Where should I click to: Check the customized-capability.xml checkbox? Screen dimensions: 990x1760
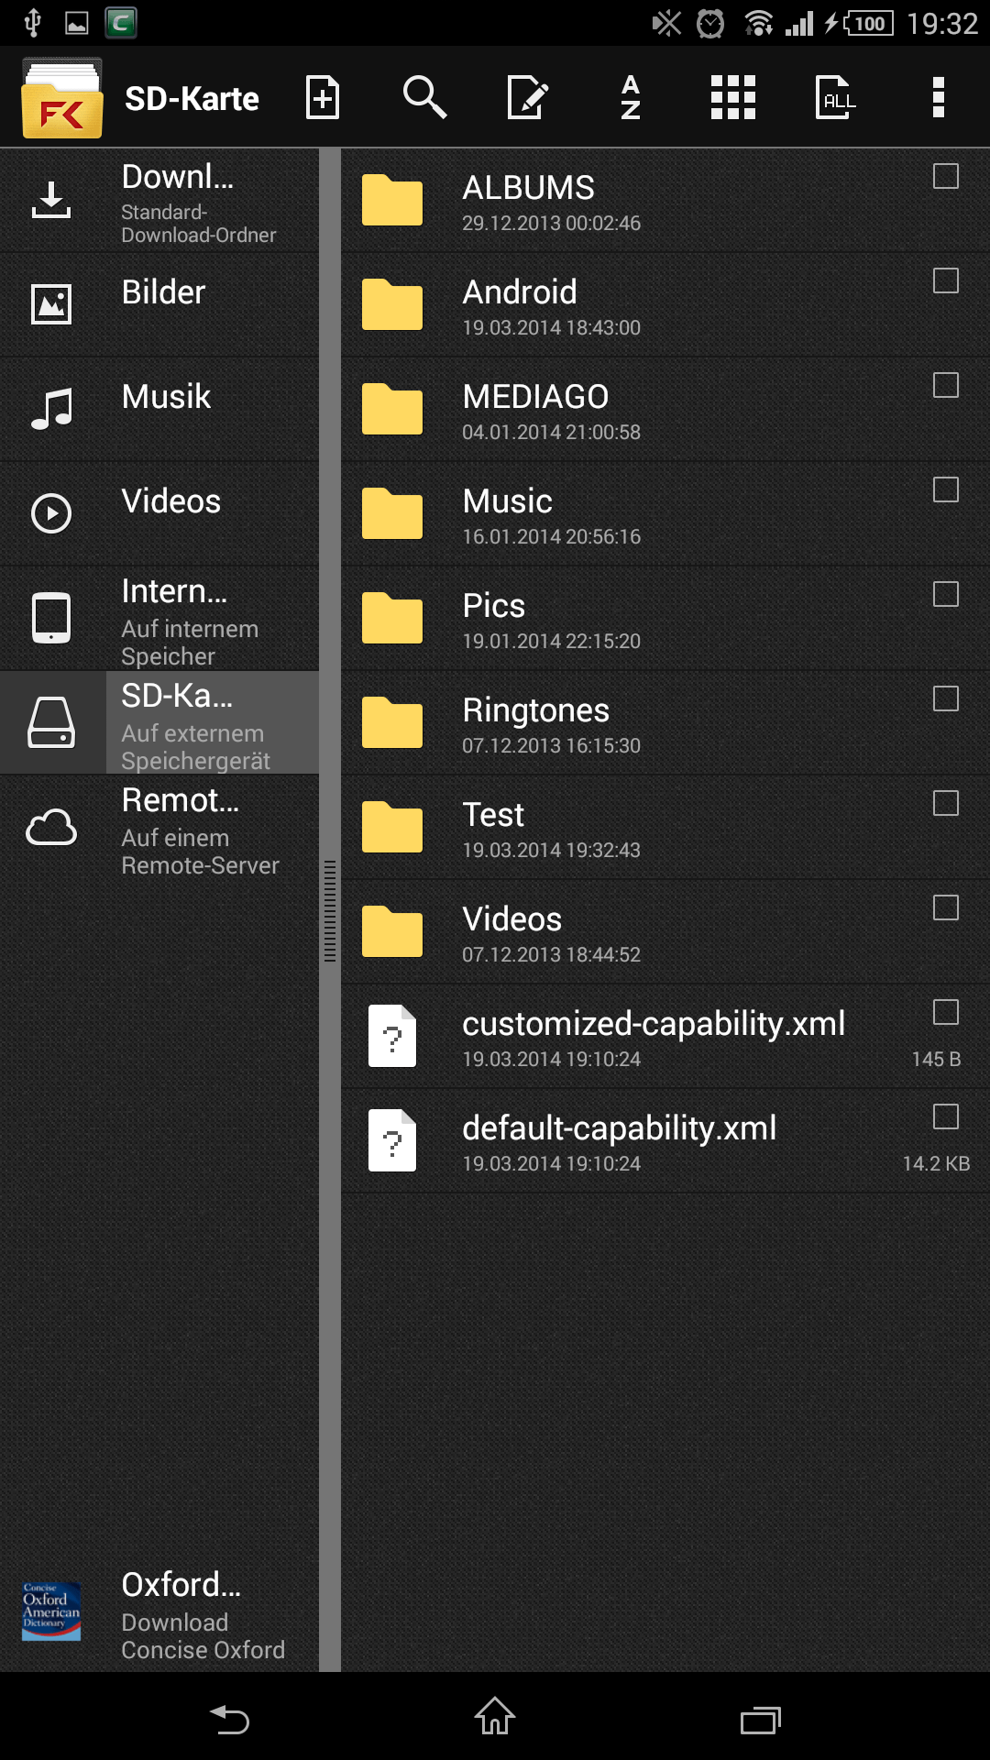(946, 1012)
